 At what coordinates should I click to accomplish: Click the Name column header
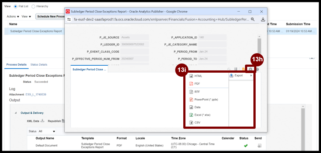click(13, 24)
